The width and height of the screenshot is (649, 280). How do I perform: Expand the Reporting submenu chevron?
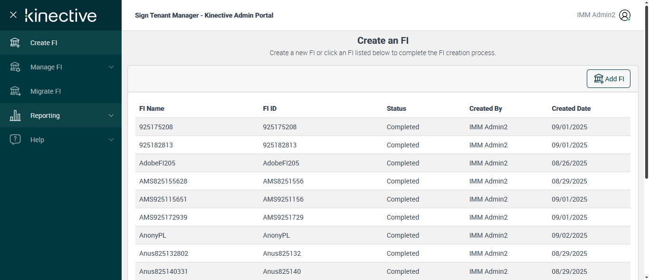[x=111, y=116]
